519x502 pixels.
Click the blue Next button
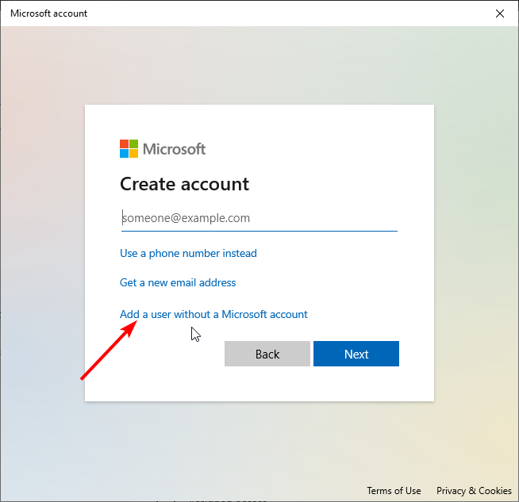pyautogui.click(x=356, y=354)
